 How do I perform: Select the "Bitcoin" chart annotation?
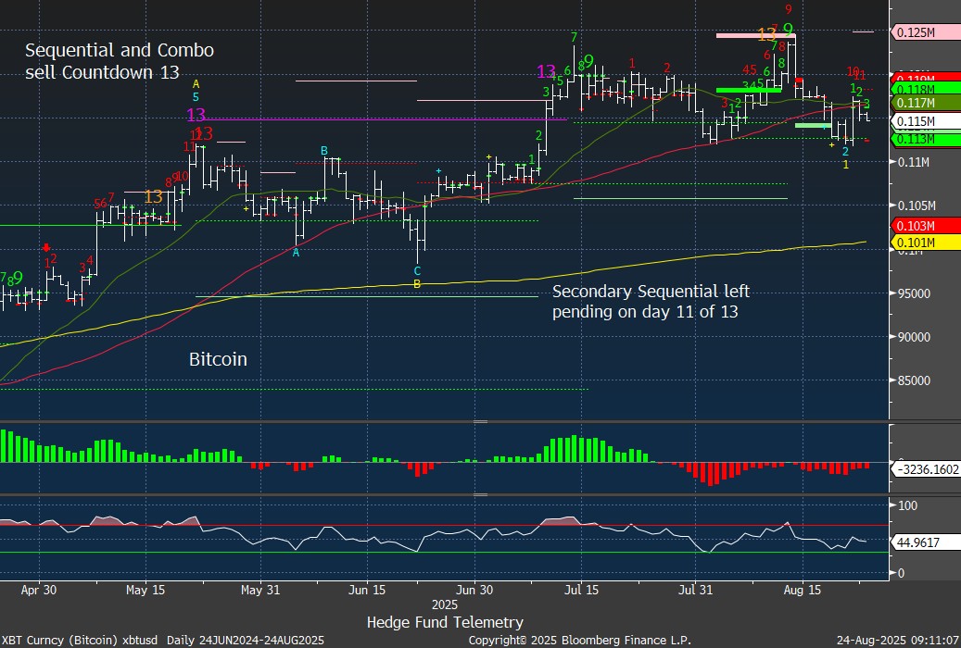pos(218,359)
